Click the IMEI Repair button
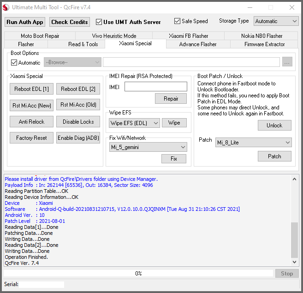The image size is (303, 293). (171, 99)
